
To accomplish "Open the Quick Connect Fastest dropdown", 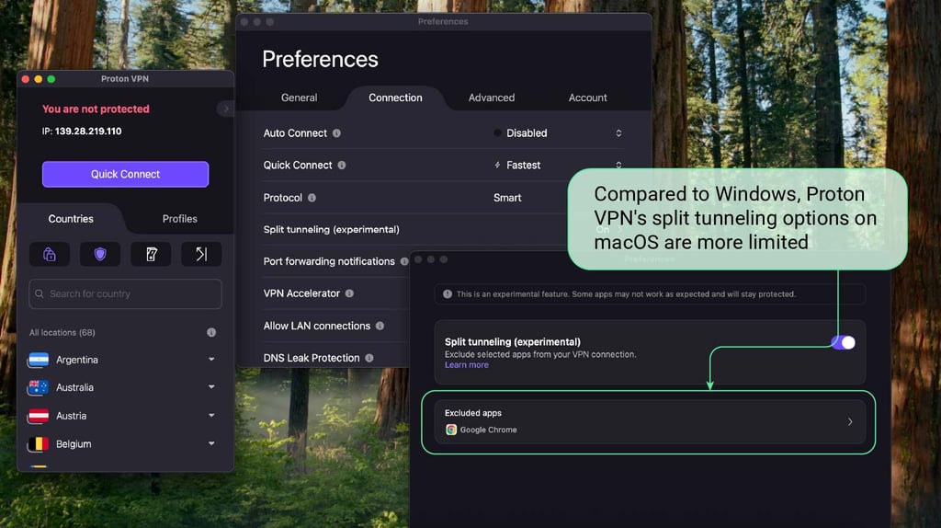I will pos(558,166).
